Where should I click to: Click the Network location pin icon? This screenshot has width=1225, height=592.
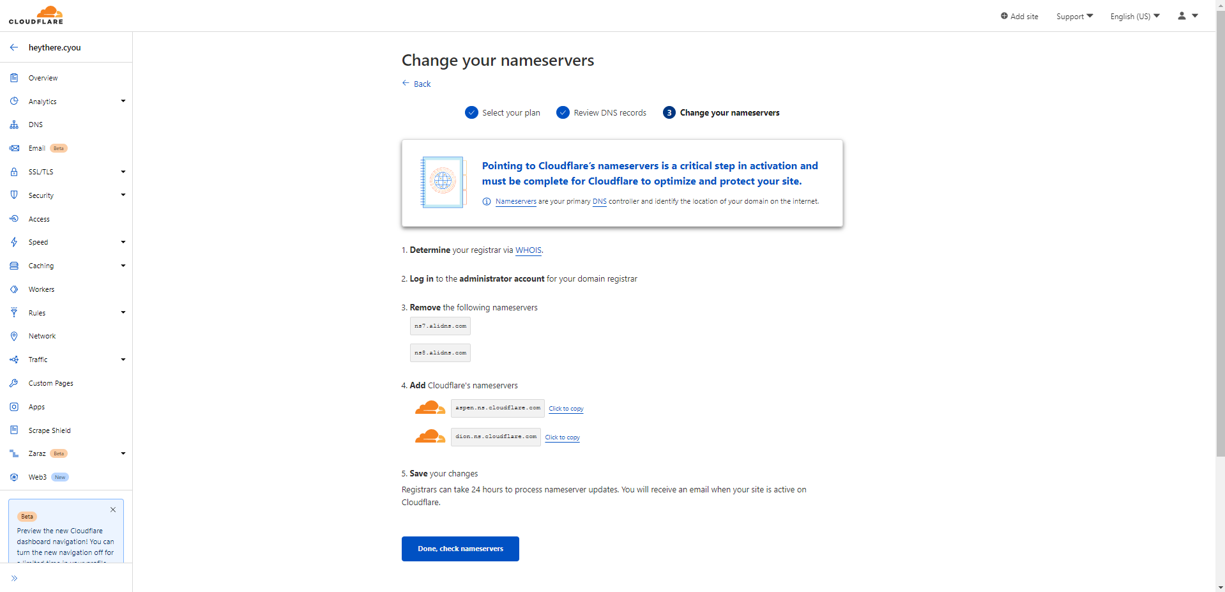(x=14, y=336)
